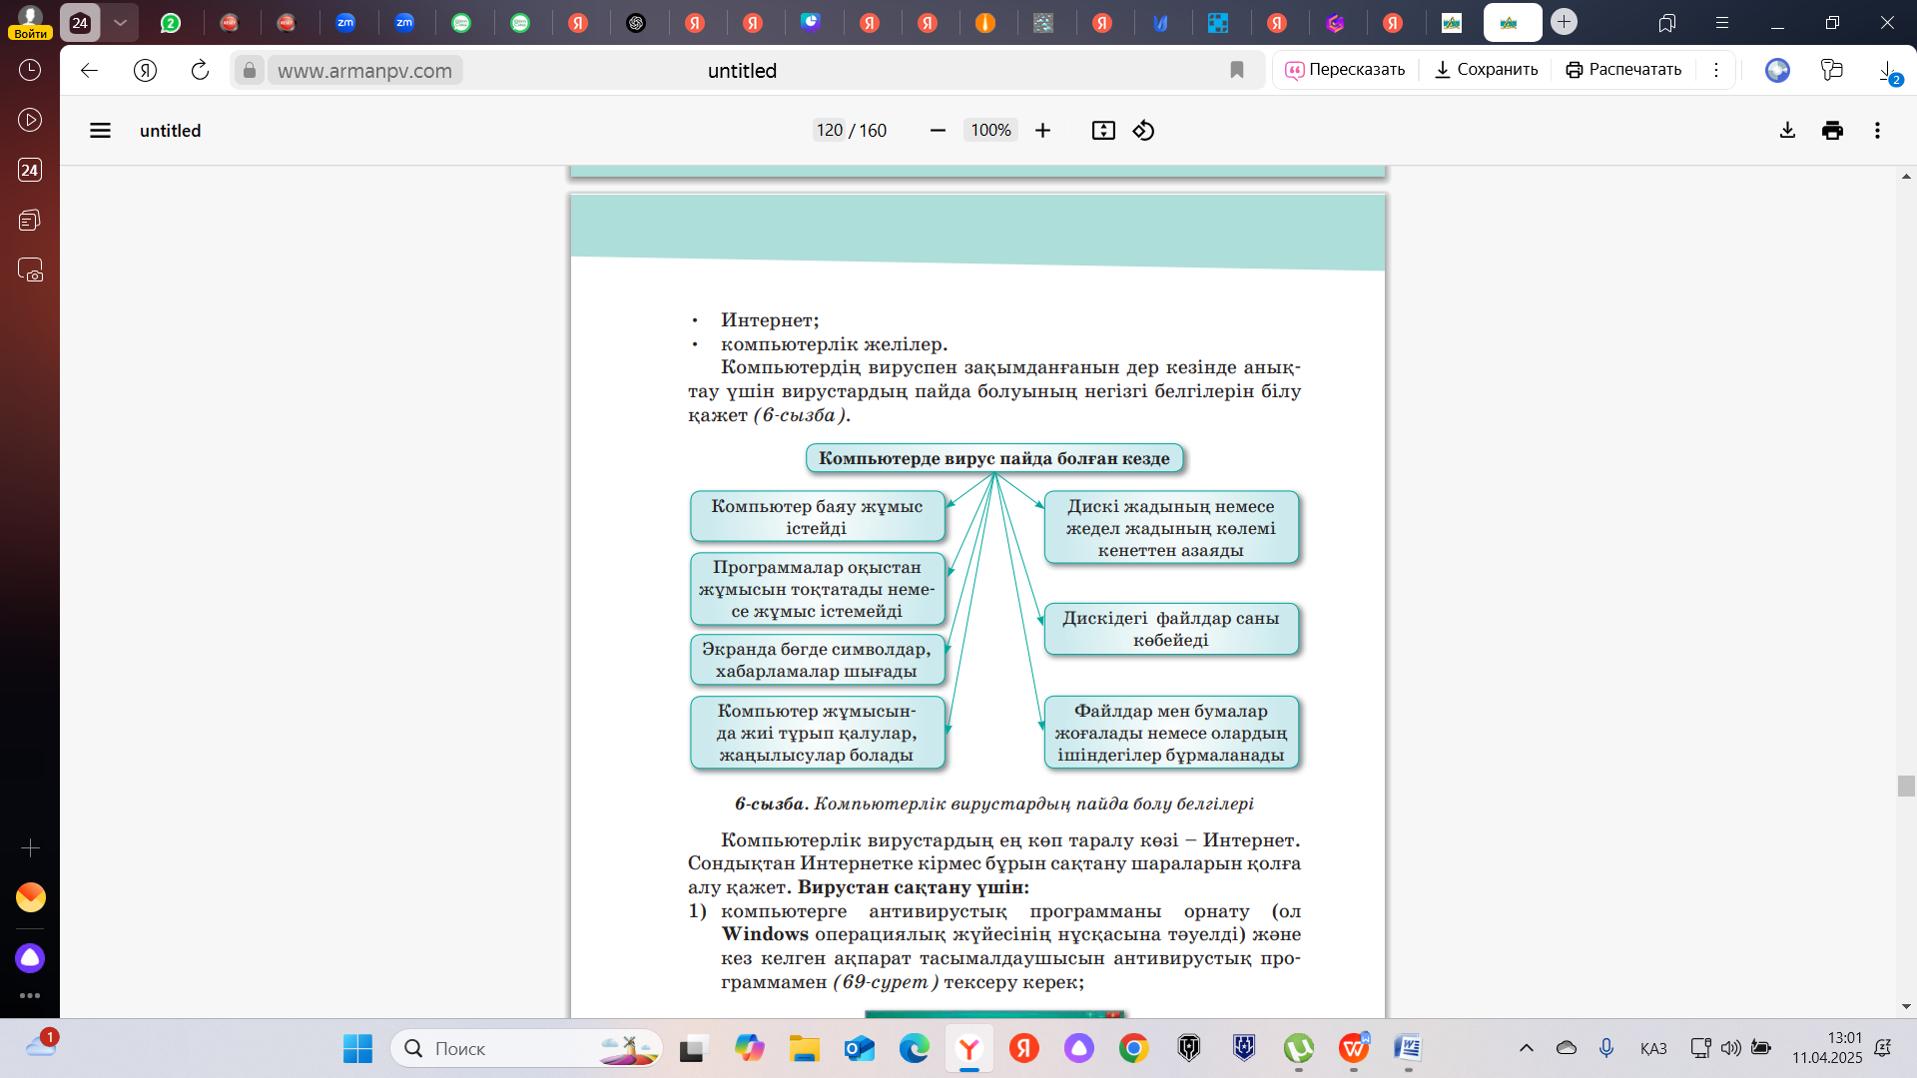Viewport: 1917px width, 1078px height.
Task: Click the Пересказать button
Action: pos(1345,70)
